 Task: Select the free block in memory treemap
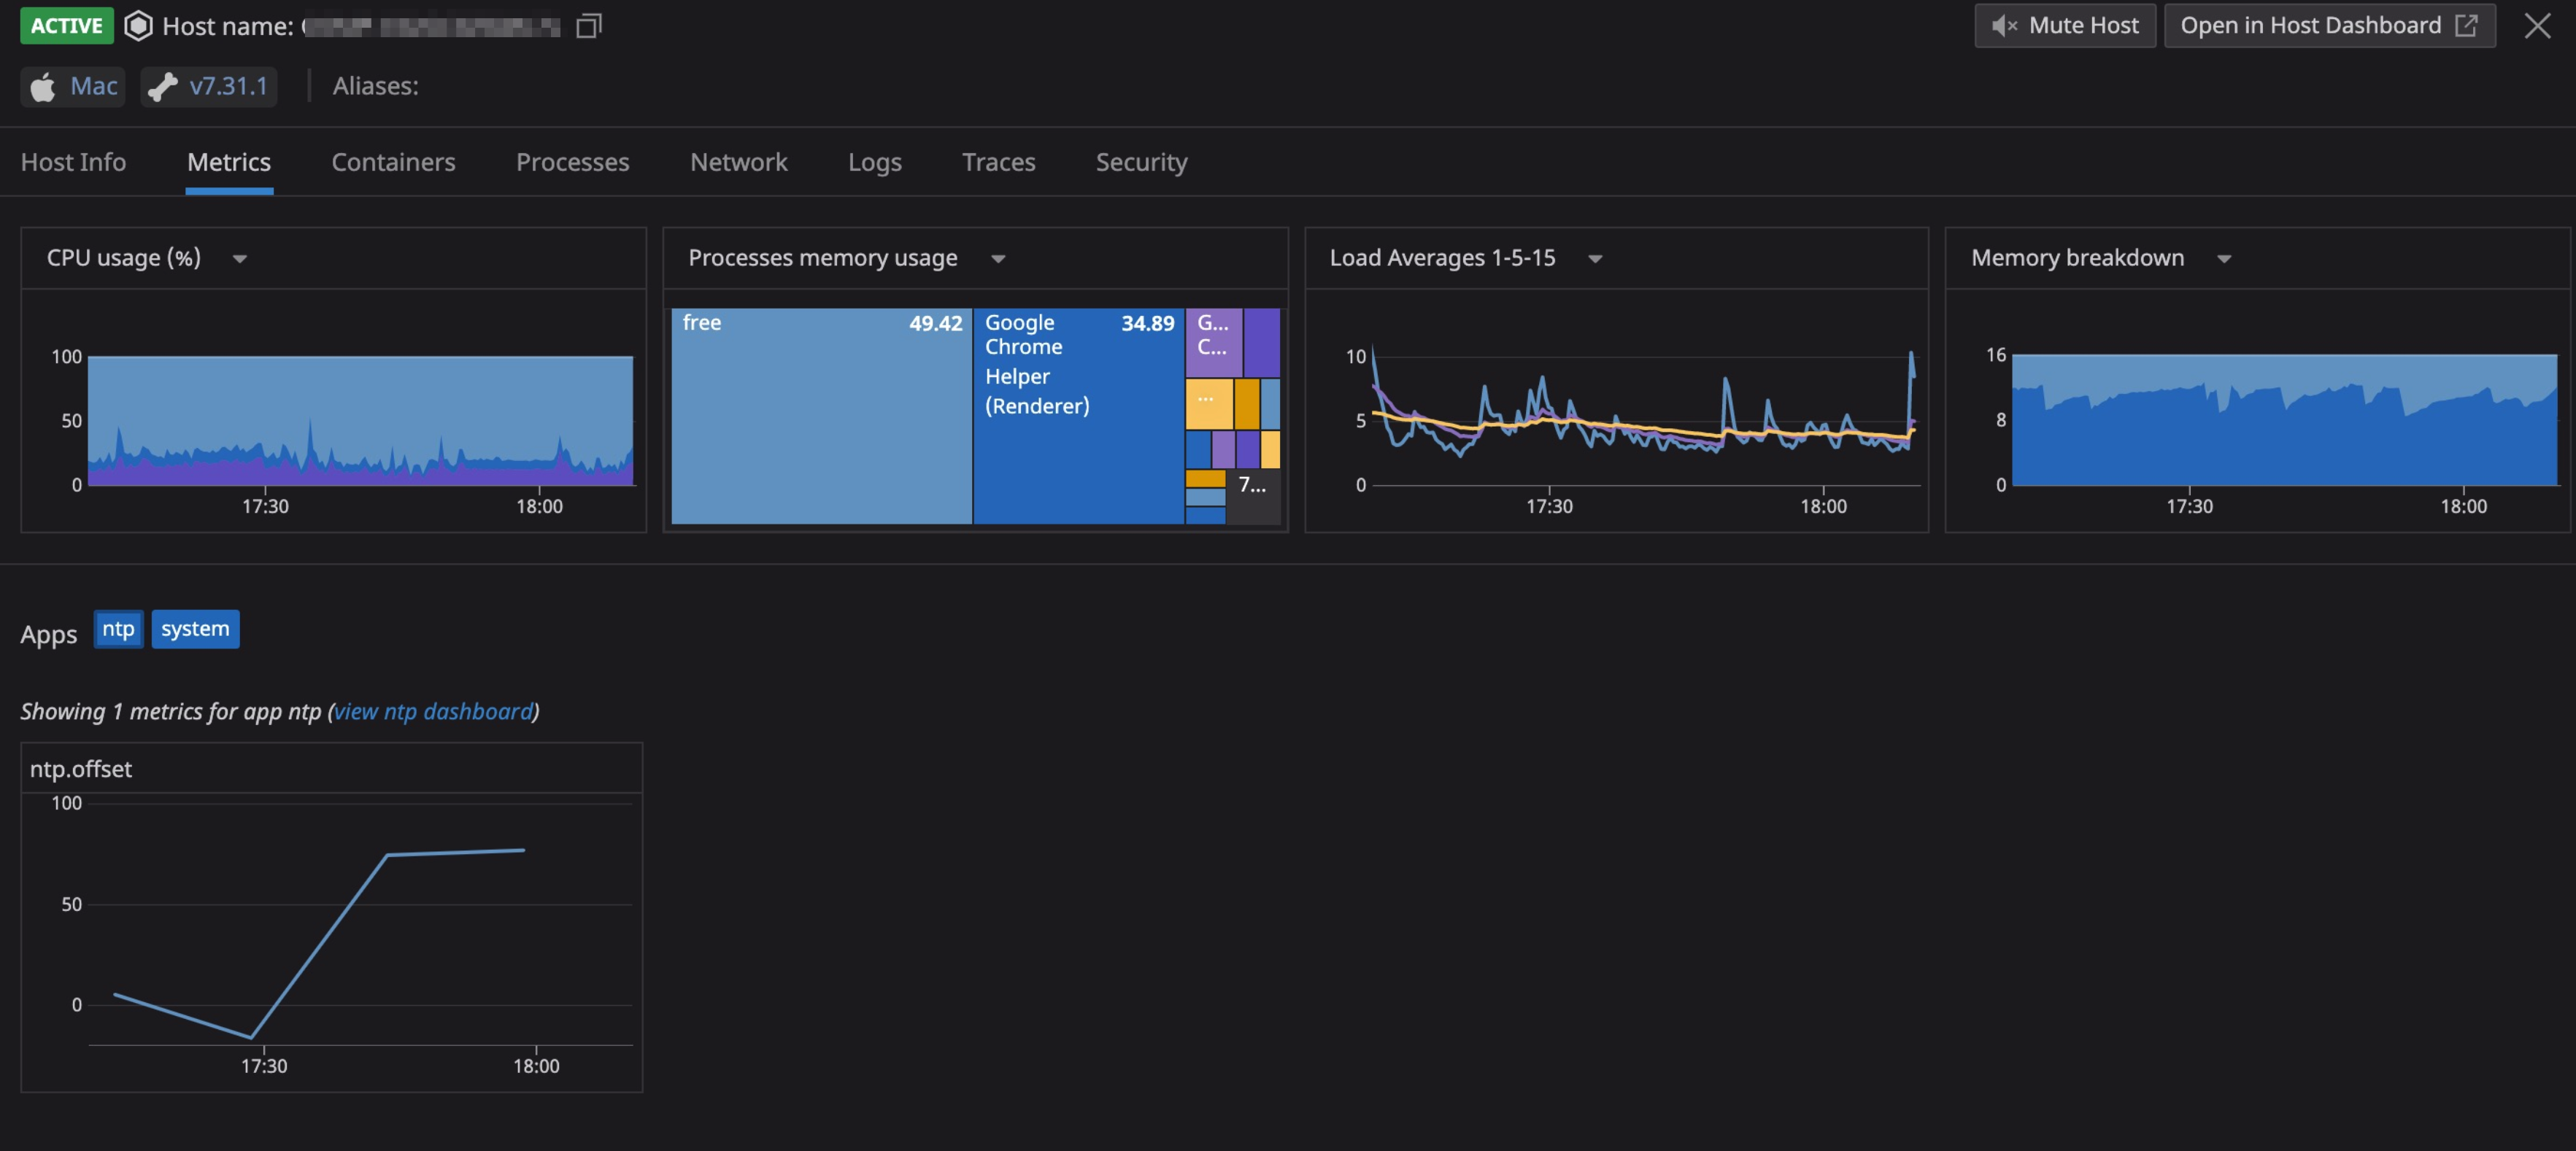tap(820, 414)
